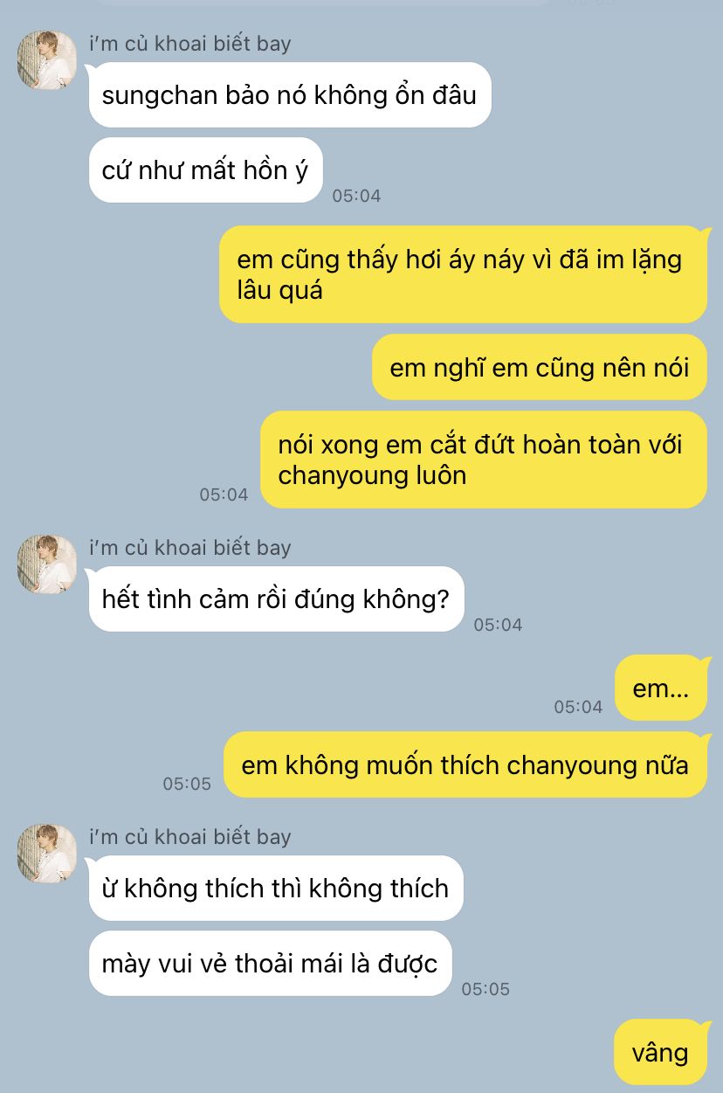Tap the 05:05 timestamp beside 'mày vui vẻ thoải mái'
Viewport: 723px width, 1093px height.
click(x=485, y=989)
